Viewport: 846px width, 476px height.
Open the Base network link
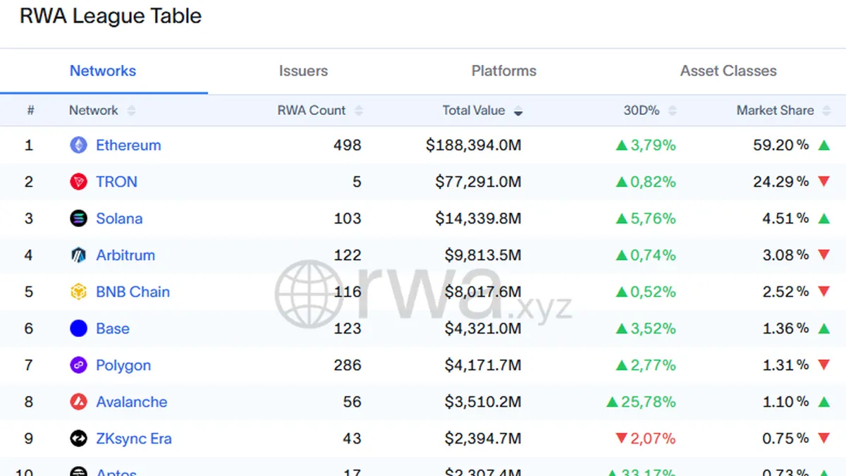pos(113,329)
